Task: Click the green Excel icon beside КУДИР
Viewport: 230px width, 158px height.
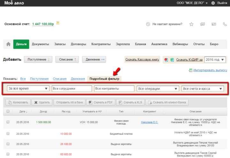Action: pyautogui.click(x=172, y=60)
